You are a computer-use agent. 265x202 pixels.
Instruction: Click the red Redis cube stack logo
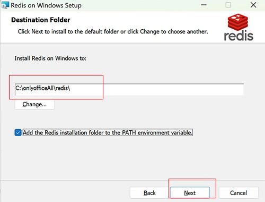[x=238, y=22]
